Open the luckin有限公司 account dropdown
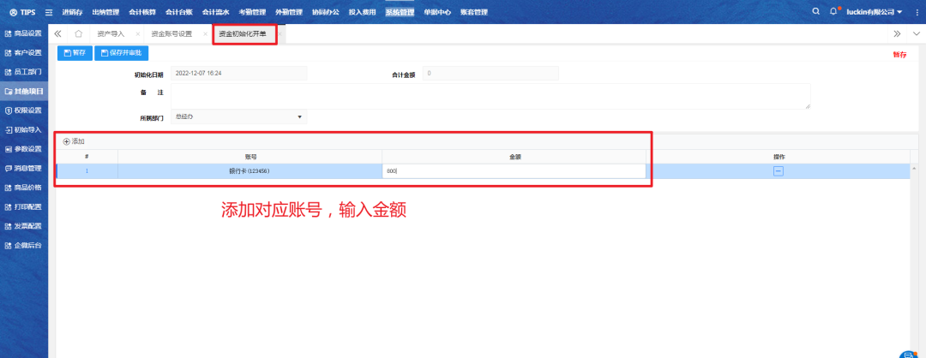Viewport: 926px width, 358px height. point(874,12)
